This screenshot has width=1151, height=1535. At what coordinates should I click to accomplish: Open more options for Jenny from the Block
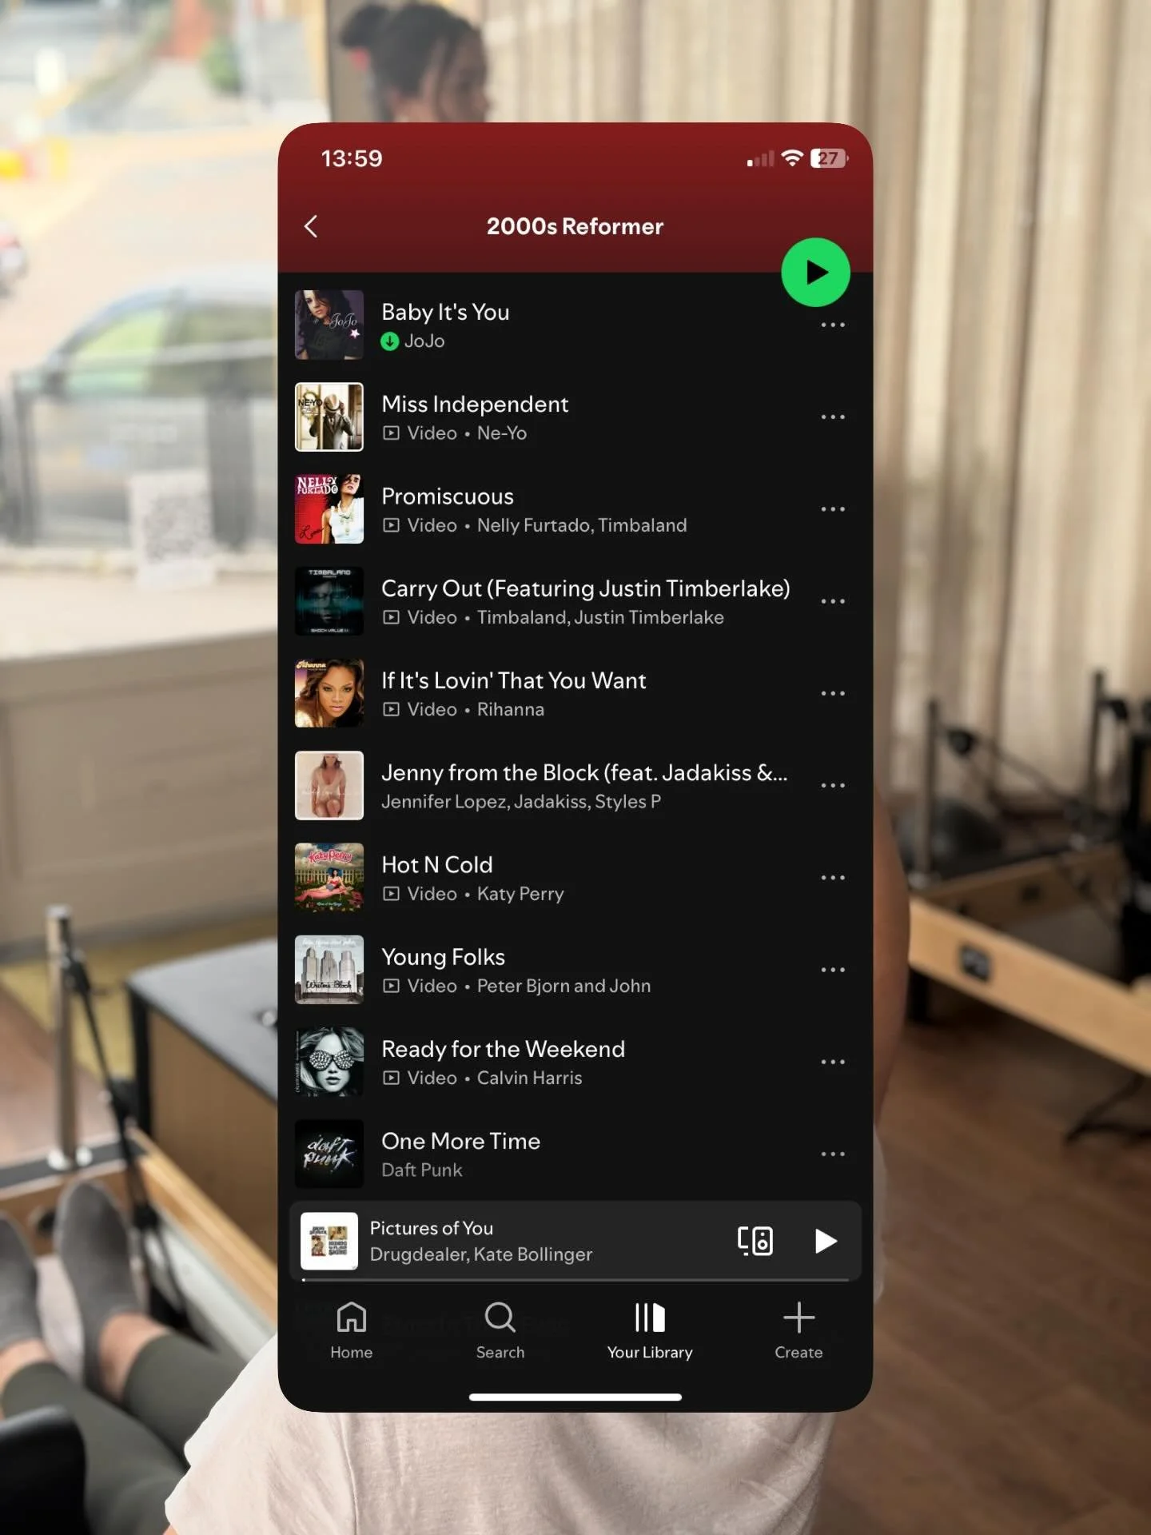point(833,785)
